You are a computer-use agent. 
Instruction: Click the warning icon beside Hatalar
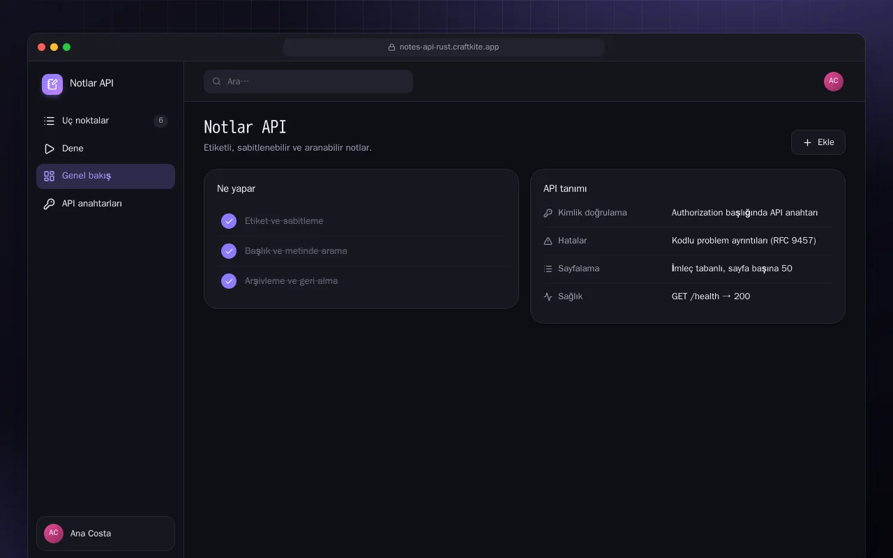pyautogui.click(x=548, y=241)
